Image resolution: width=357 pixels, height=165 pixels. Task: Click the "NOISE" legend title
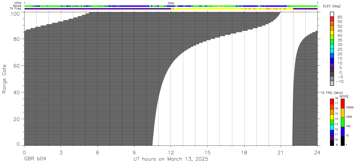[344, 96]
